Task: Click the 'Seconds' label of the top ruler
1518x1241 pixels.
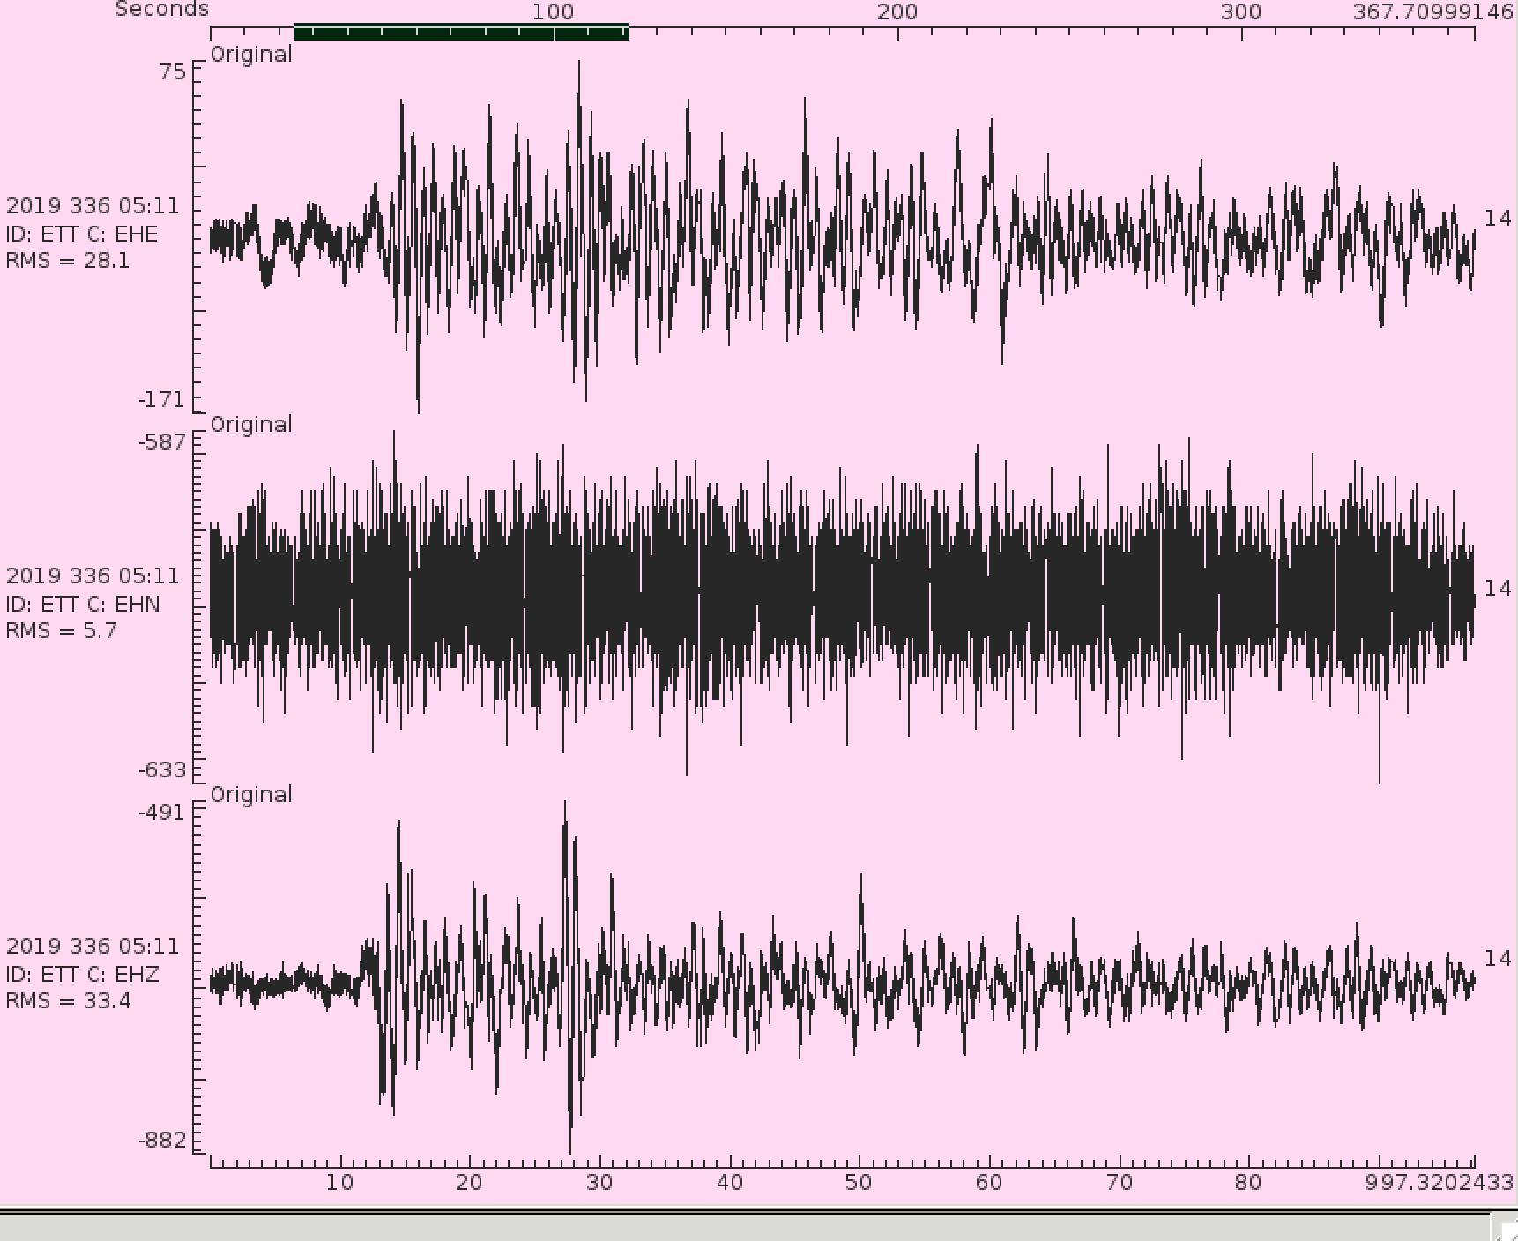Action: click(162, 10)
